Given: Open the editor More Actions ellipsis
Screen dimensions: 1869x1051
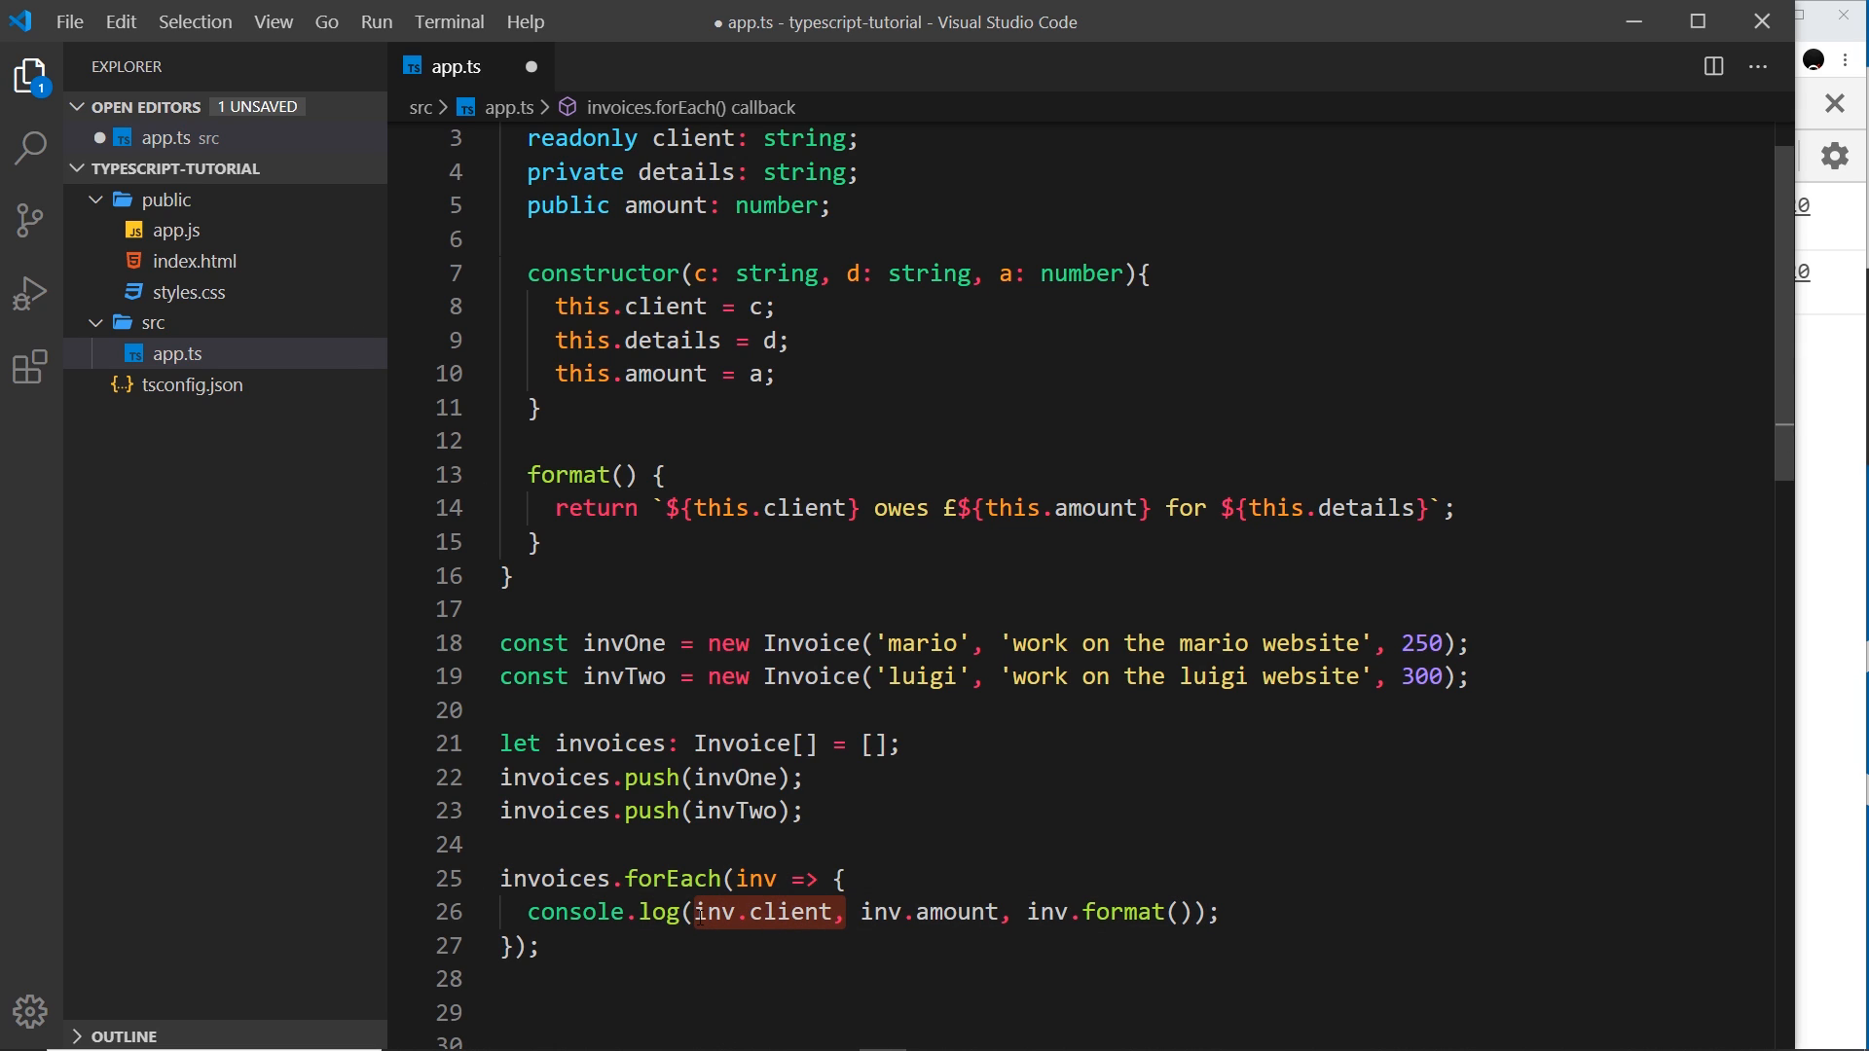Looking at the screenshot, I should [1758, 66].
